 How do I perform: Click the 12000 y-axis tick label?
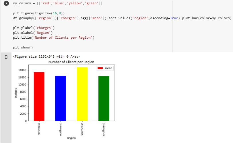(22, 77)
